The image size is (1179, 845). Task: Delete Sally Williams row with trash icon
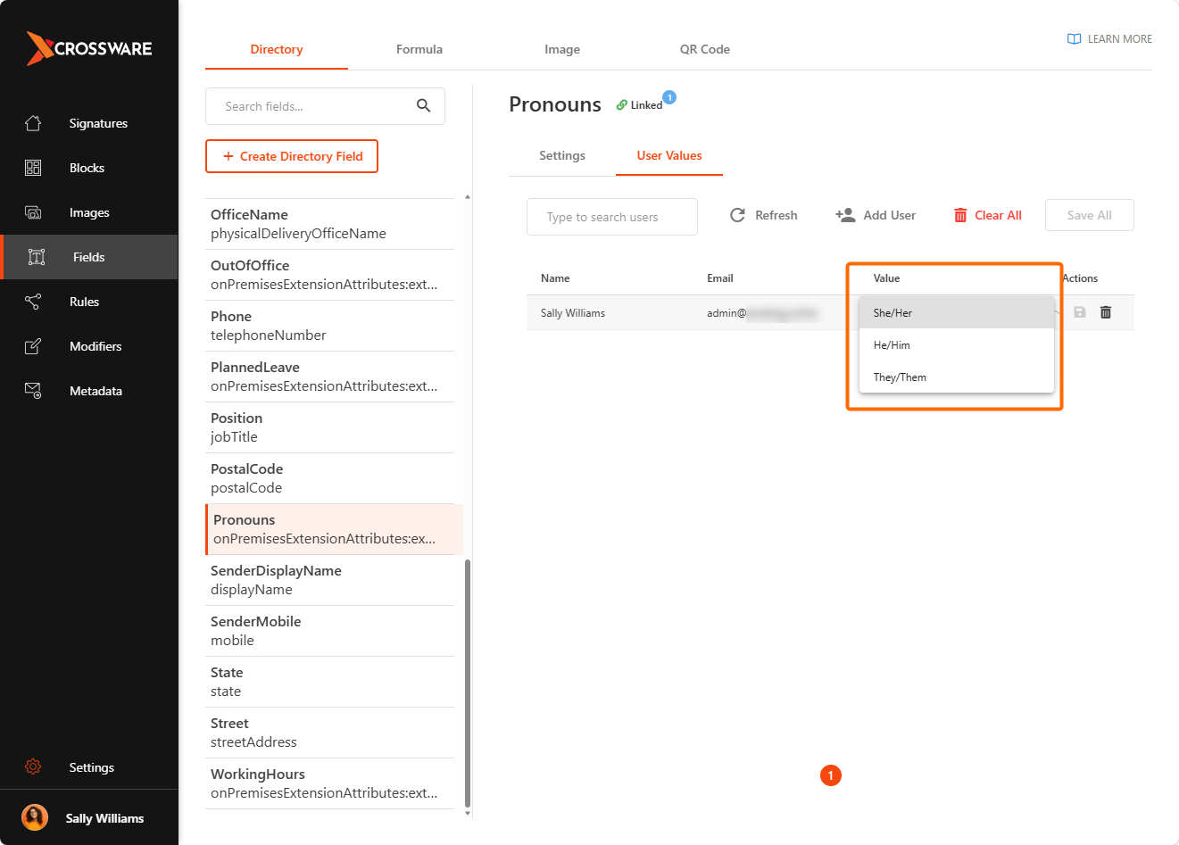1106,312
